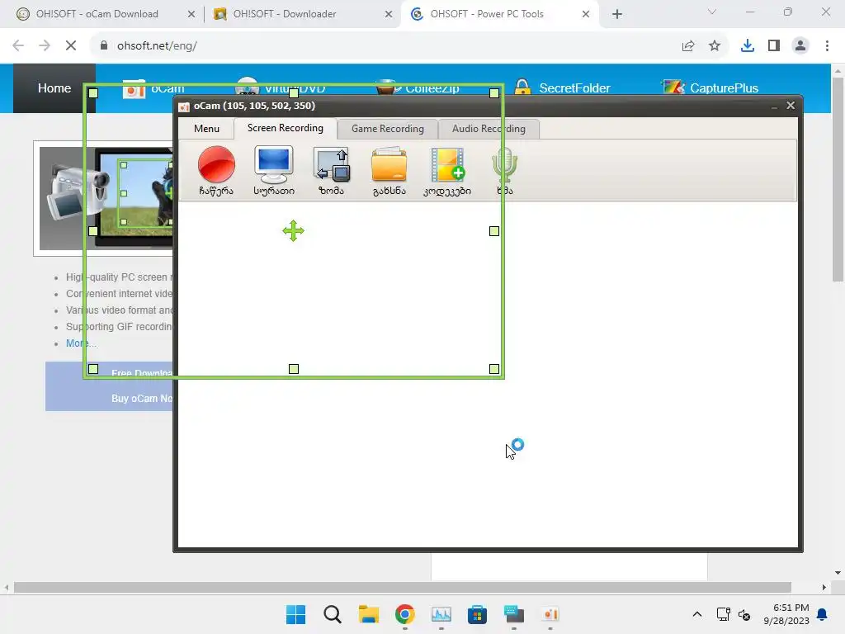Start recording with the red Record button

(216, 170)
